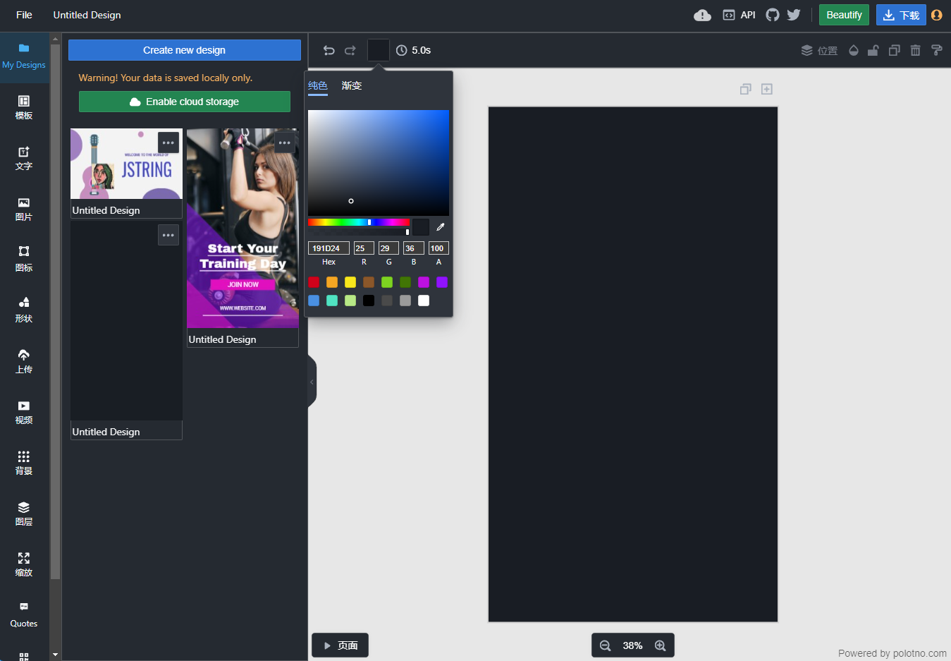The height and width of the screenshot is (661, 951).
Task: Click the zoom in magnifier icon
Action: click(x=661, y=645)
